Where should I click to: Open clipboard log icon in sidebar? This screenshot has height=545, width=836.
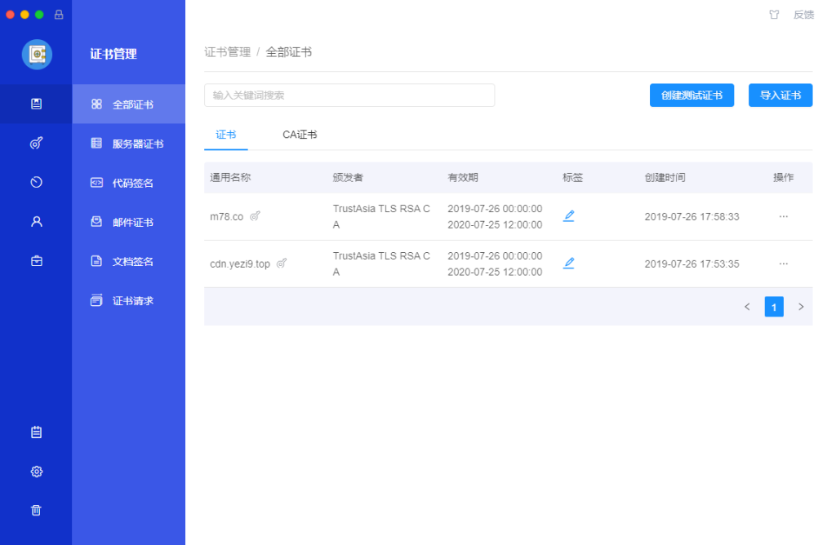[x=36, y=432]
